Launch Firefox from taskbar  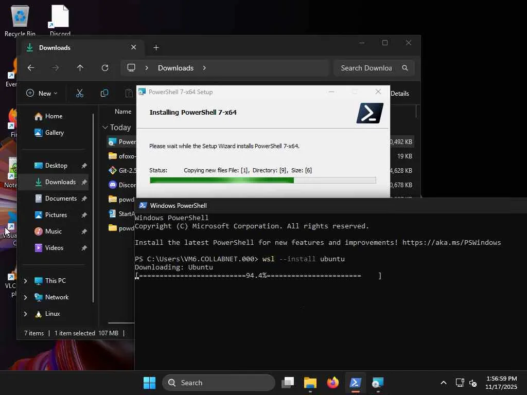[x=333, y=383]
